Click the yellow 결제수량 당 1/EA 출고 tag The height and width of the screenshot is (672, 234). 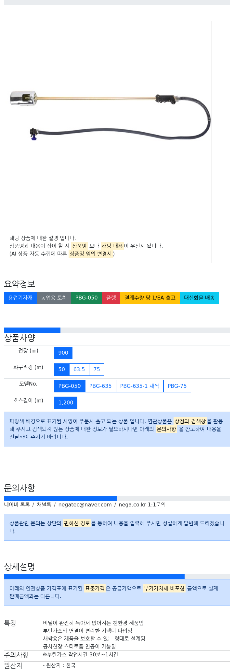click(150, 298)
